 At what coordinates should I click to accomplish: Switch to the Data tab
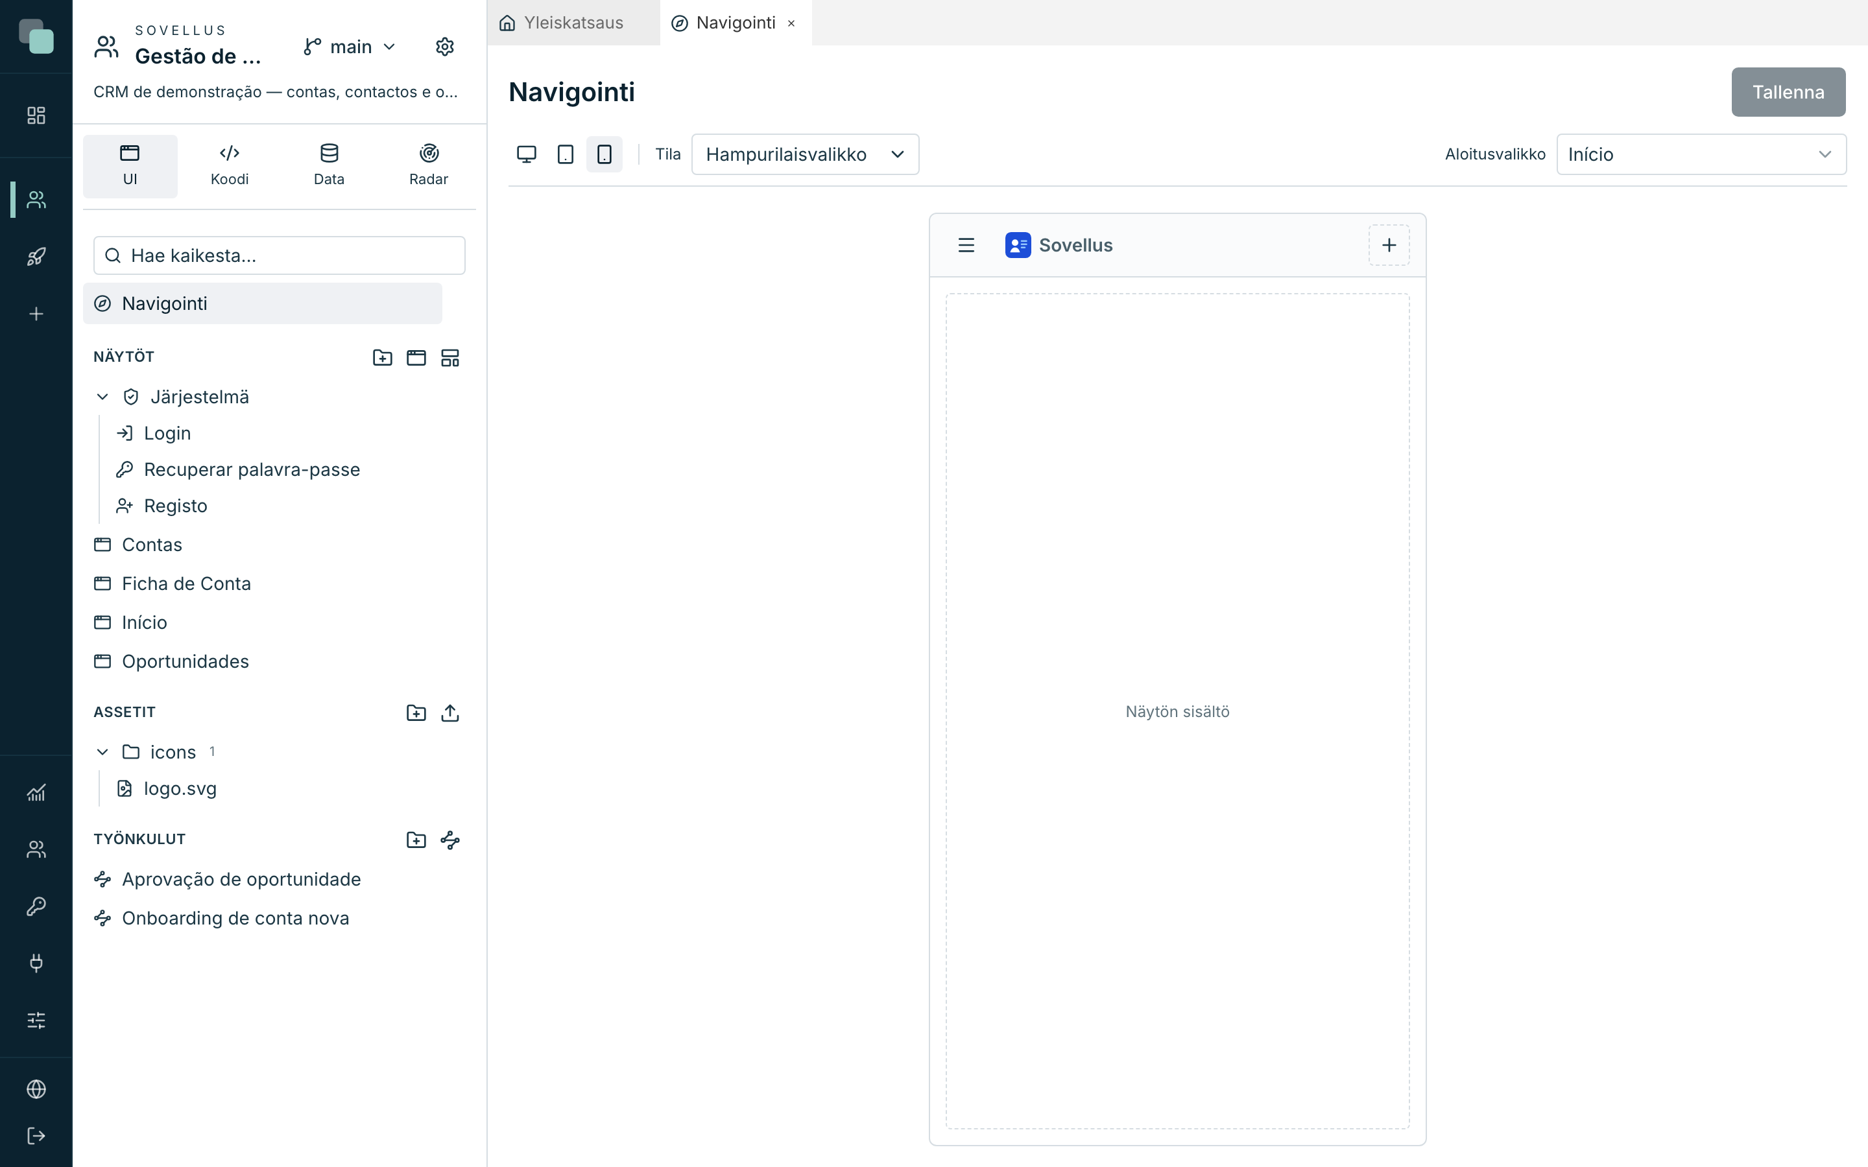click(x=329, y=166)
